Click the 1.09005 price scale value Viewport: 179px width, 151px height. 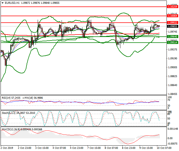(173, 67)
